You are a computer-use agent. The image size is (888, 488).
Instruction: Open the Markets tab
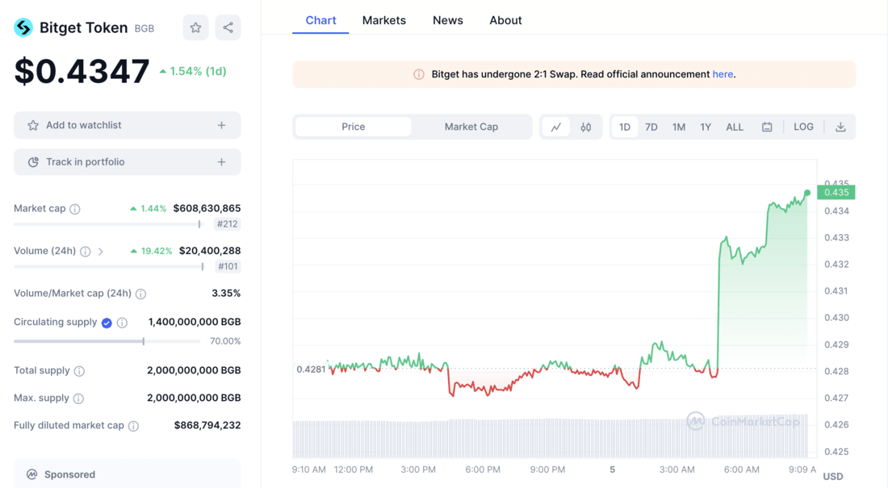[384, 20]
